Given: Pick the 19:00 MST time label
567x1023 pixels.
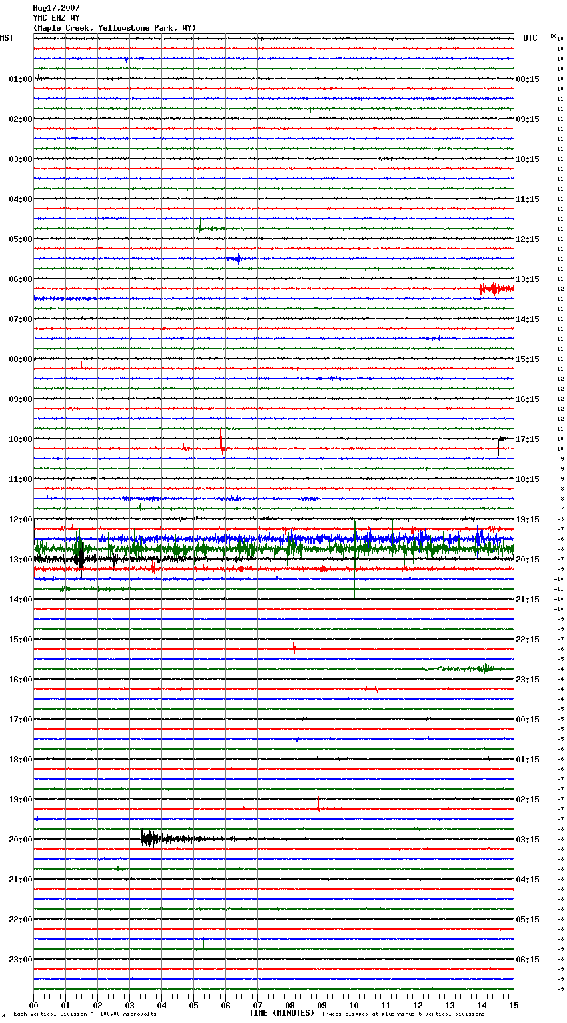Looking at the screenshot, I should pos(21,800).
